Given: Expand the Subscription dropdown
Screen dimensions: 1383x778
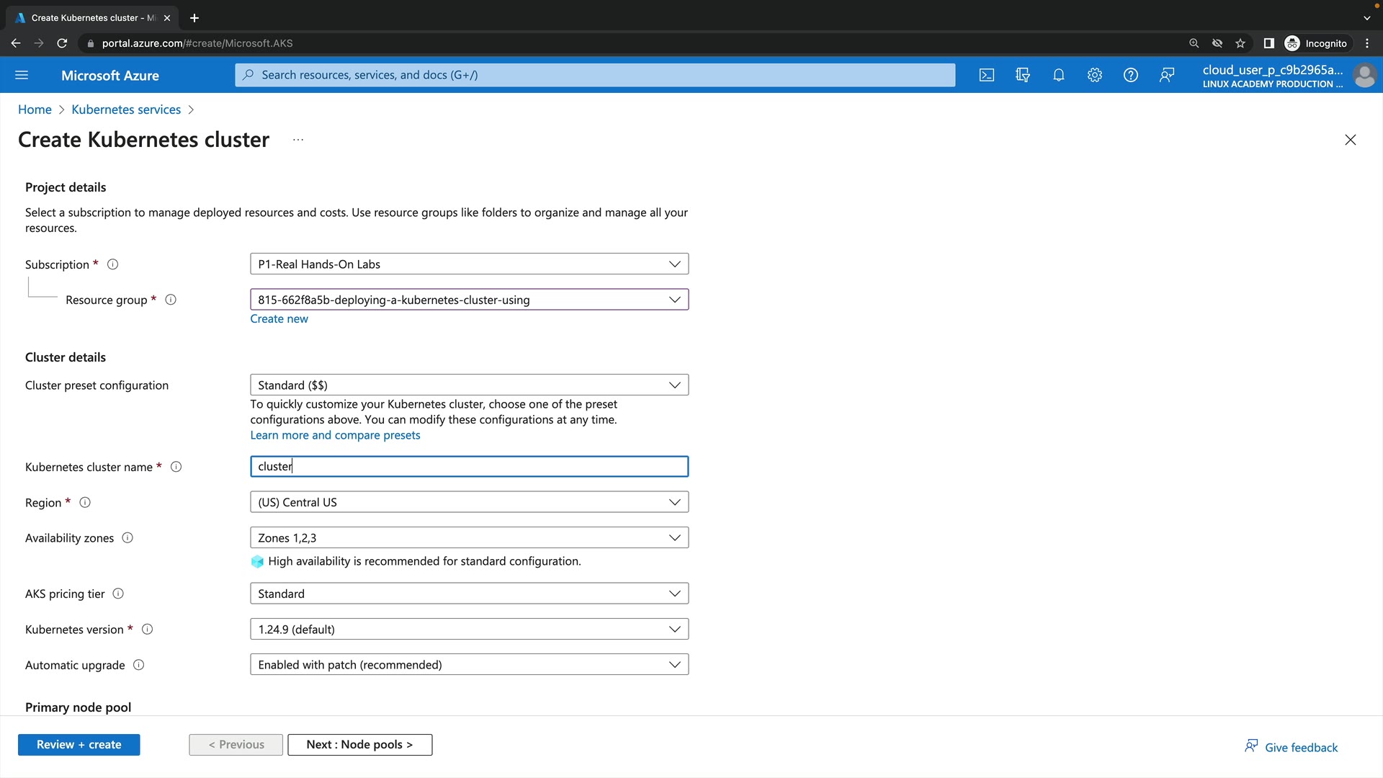Looking at the screenshot, I should click(469, 264).
